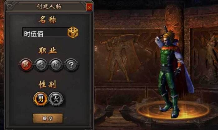This screenshot has width=218, height=130.
Task: Select the Warrior (战) class icon
Action: pyautogui.click(x=26, y=65)
